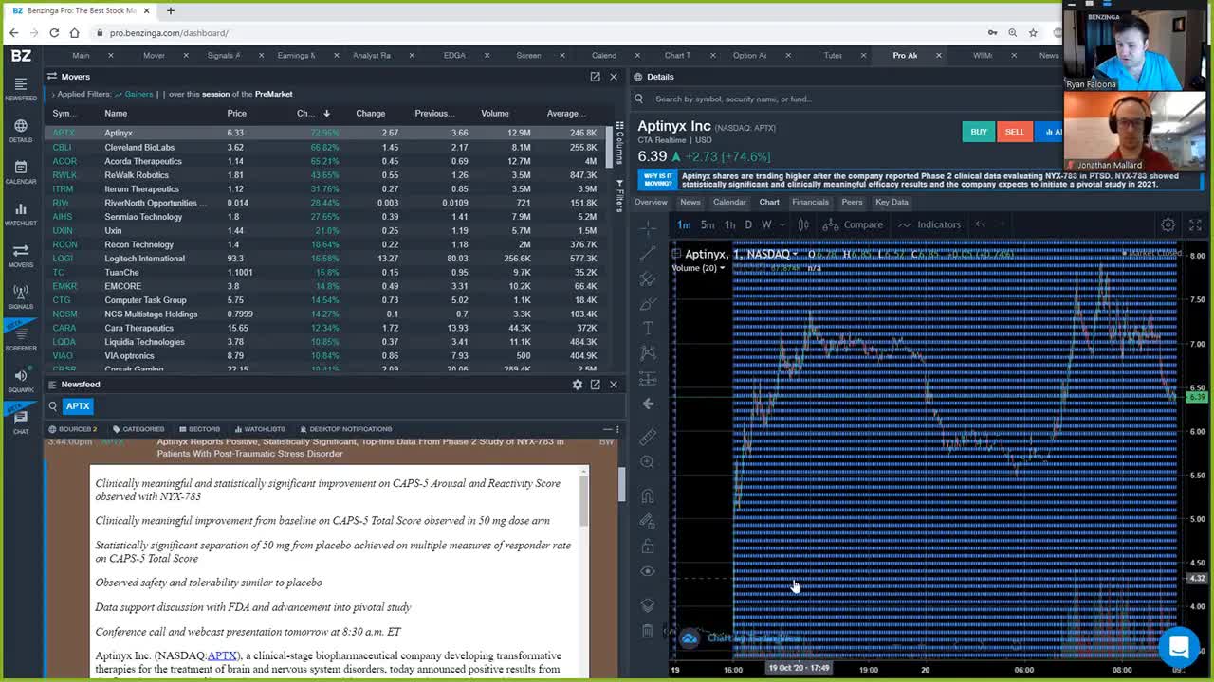Click the article body scrollbar

point(585,499)
